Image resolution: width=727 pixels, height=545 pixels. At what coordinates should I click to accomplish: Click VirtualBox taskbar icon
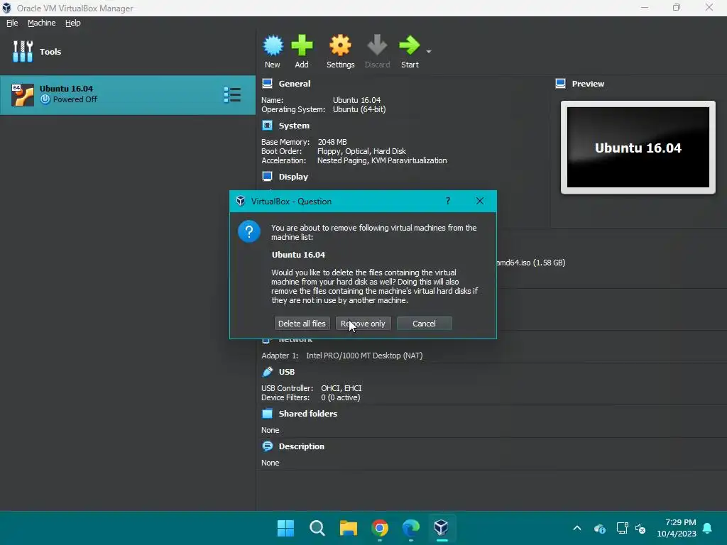(442, 528)
